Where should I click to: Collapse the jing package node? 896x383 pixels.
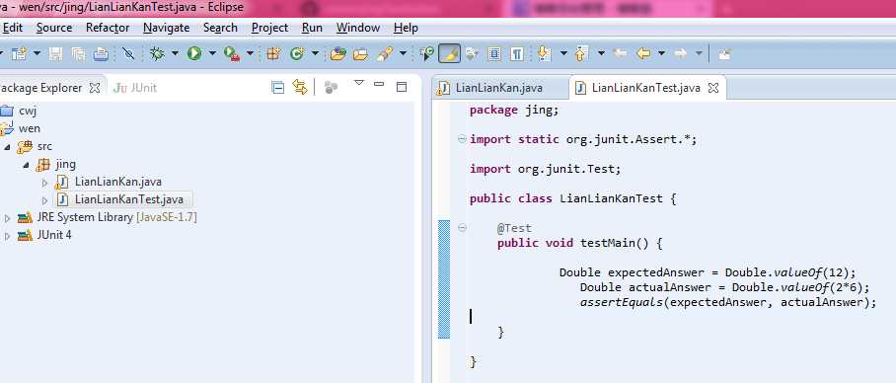pos(26,165)
